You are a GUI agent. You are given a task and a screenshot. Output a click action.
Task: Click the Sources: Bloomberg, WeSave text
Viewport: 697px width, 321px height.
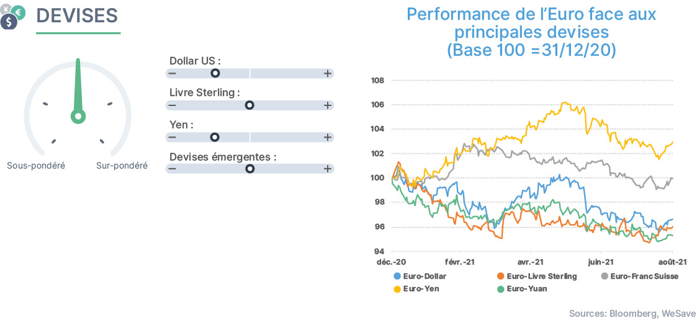click(x=632, y=314)
